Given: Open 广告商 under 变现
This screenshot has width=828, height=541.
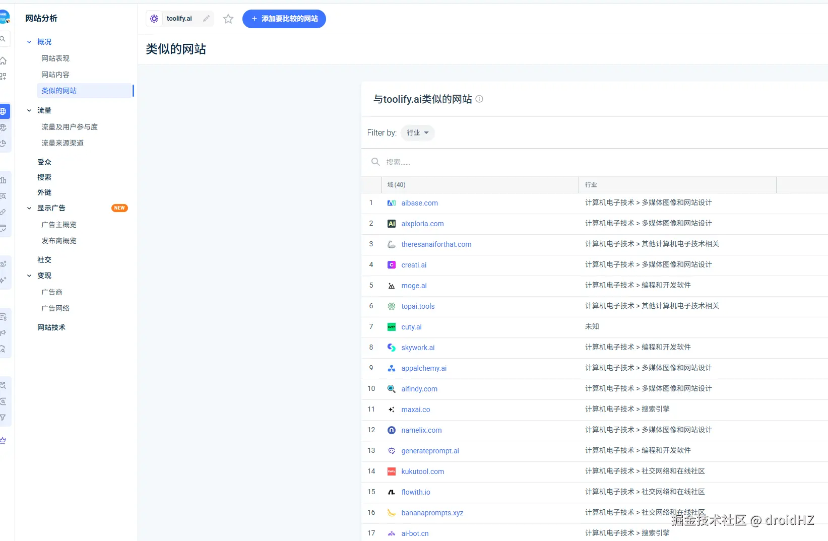Looking at the screenshot, I should [52, 292].
